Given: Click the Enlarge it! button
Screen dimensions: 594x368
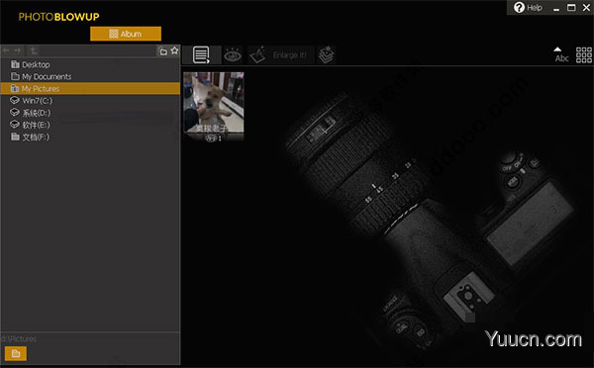Looking at the screenshot, I should (x=281, y=55).
